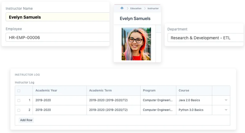Screen dimensions: 245x133
Task: Click the Course column header
Action: pos(184,90)
